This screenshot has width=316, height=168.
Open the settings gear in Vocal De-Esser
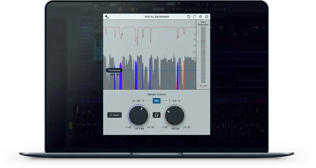click(201, 17)
